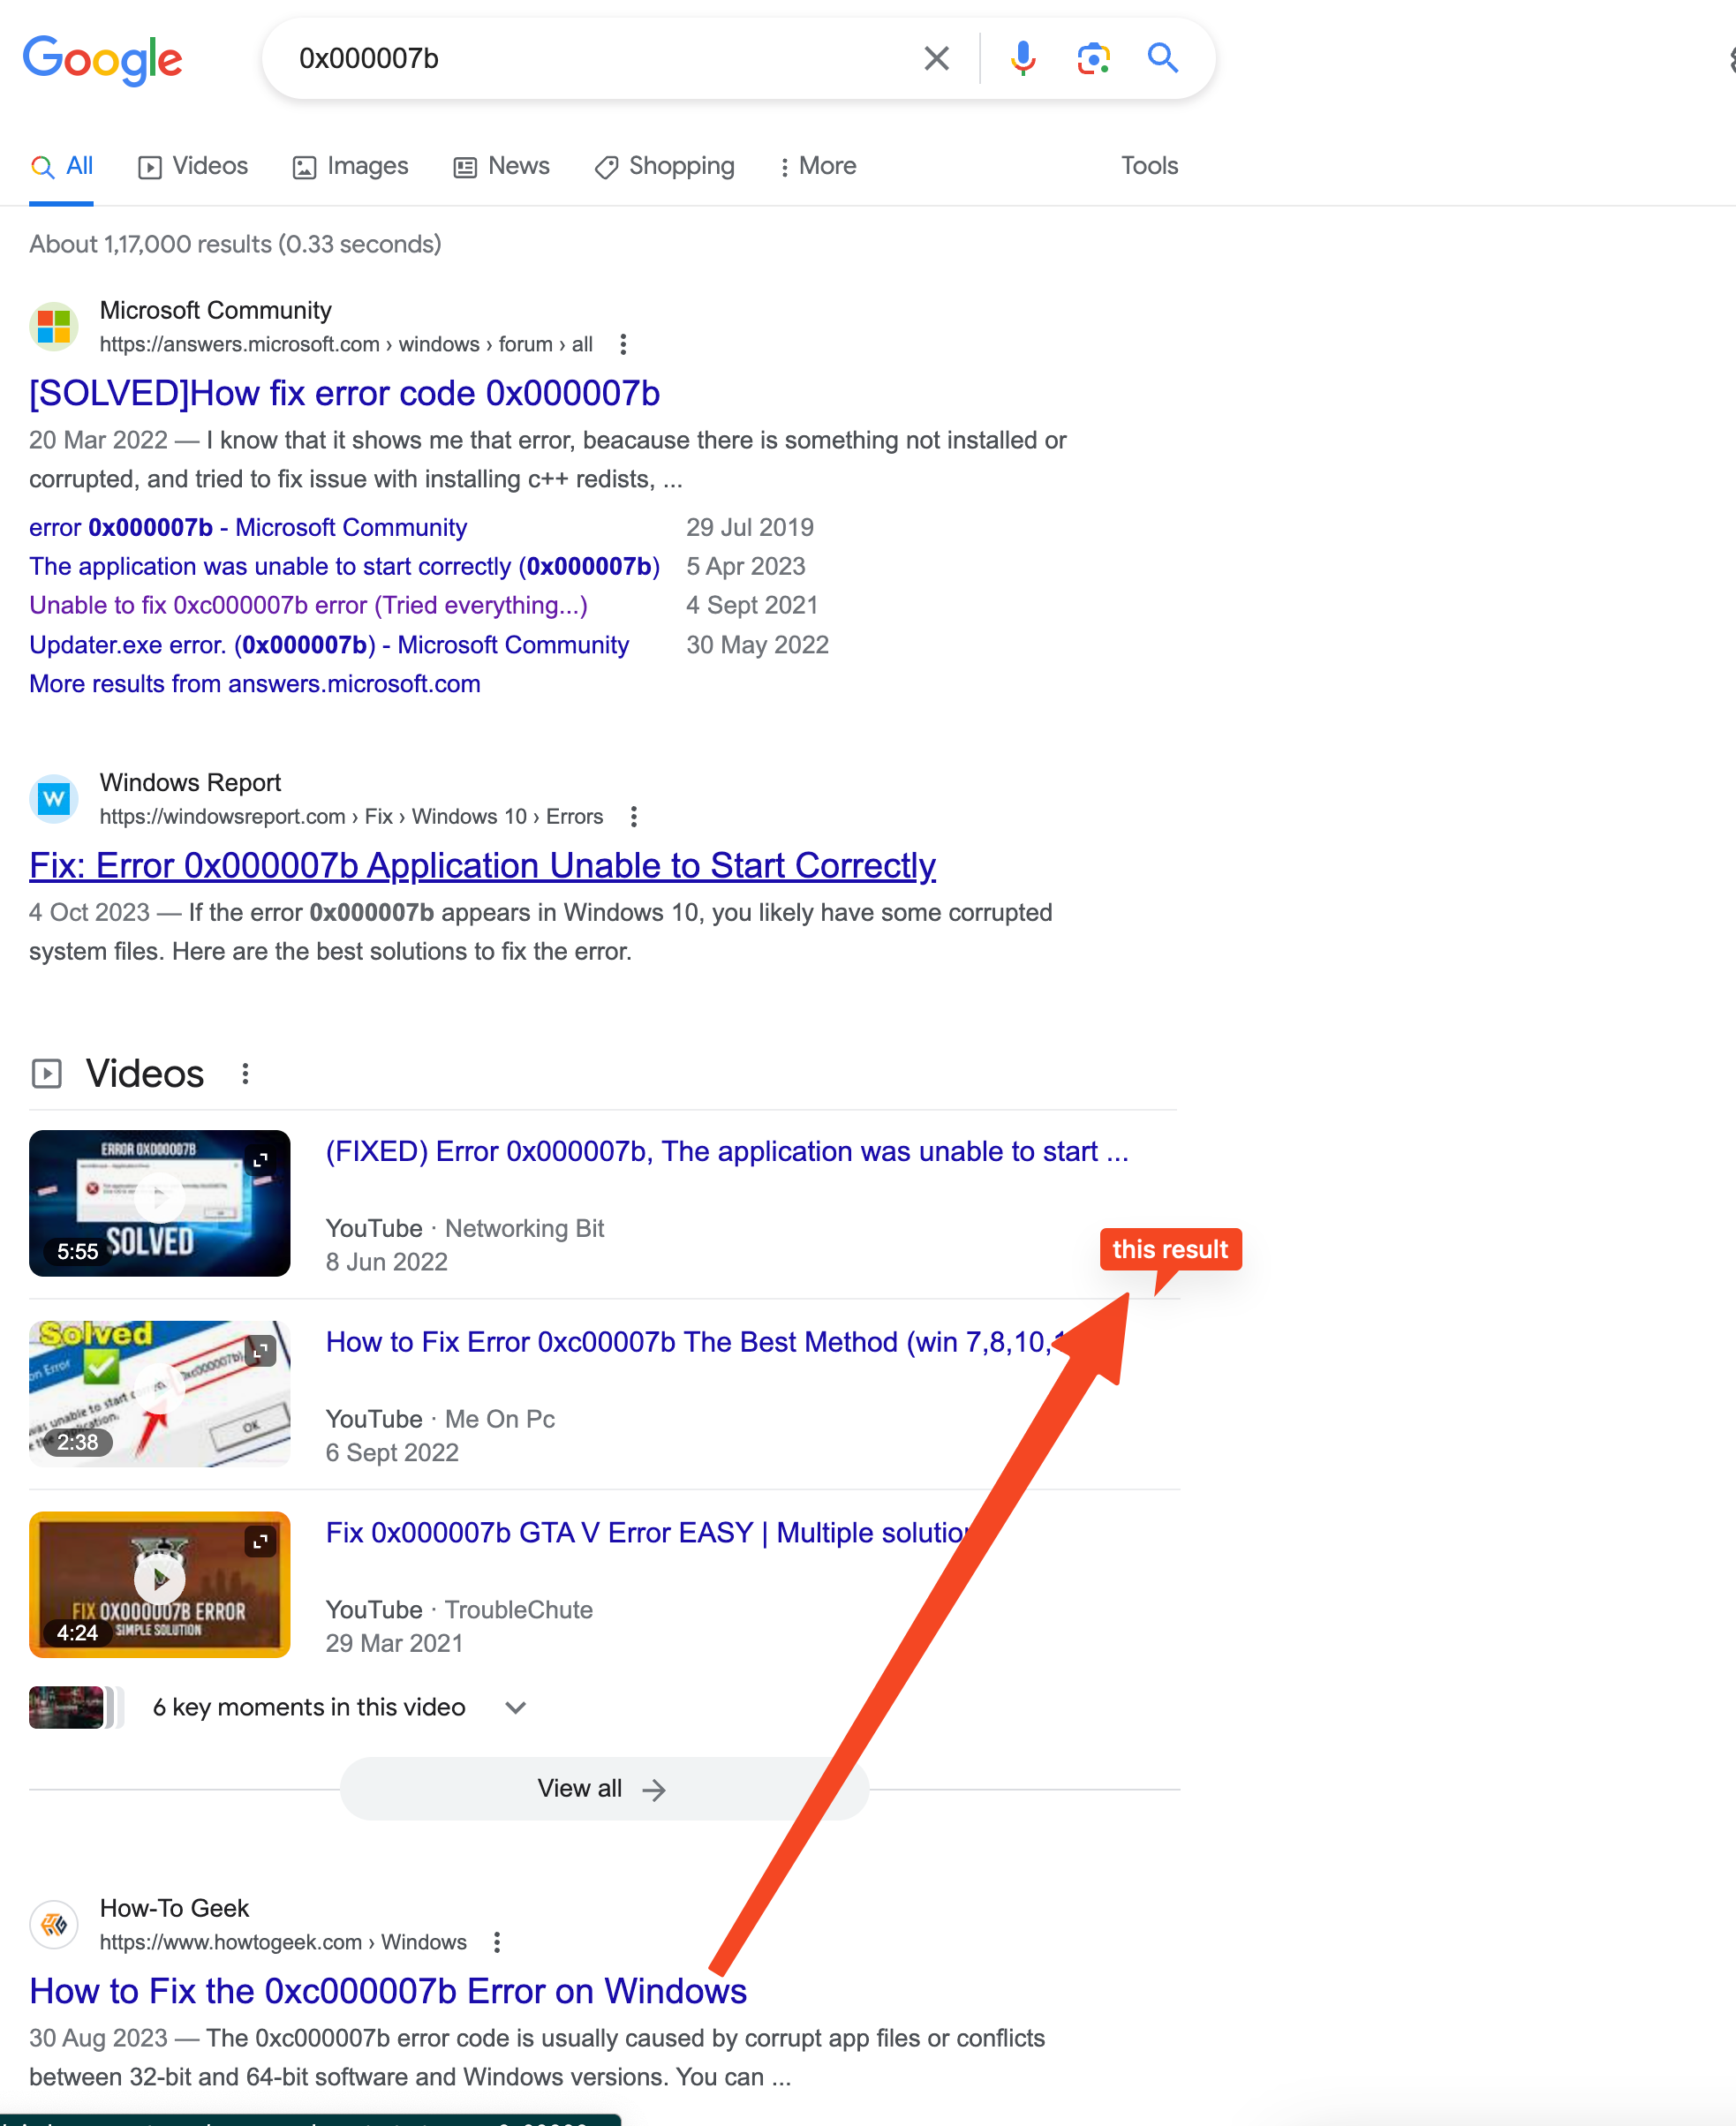Open the More search filters menu
The image size is (1736, 2126).
(x=818, y=166)
